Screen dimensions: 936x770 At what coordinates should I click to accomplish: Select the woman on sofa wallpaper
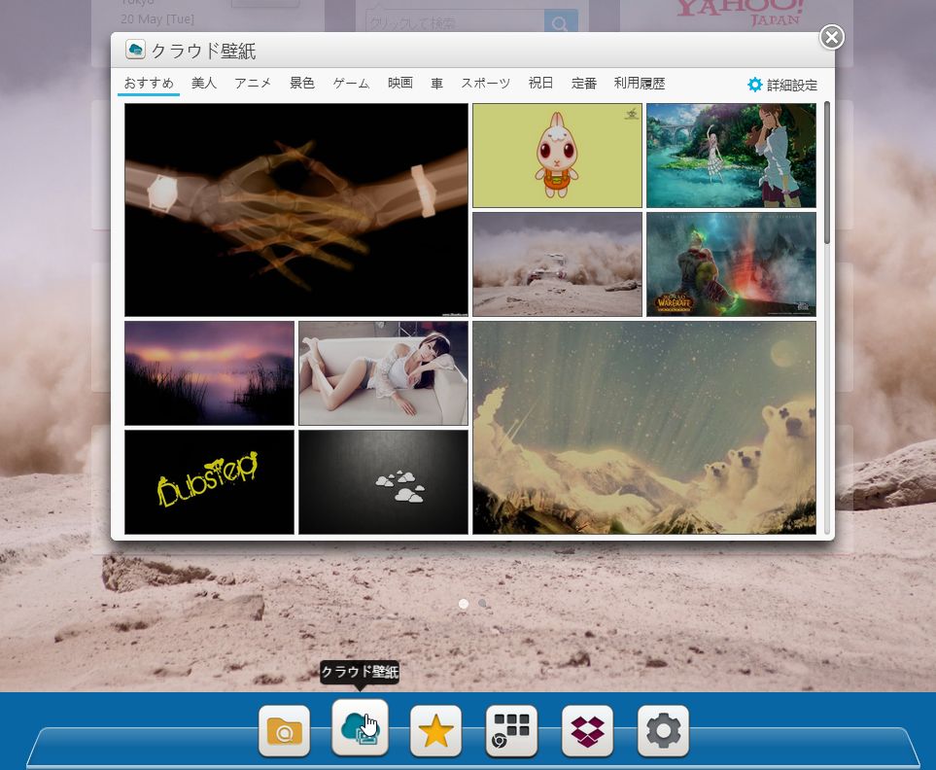(383, 373)
